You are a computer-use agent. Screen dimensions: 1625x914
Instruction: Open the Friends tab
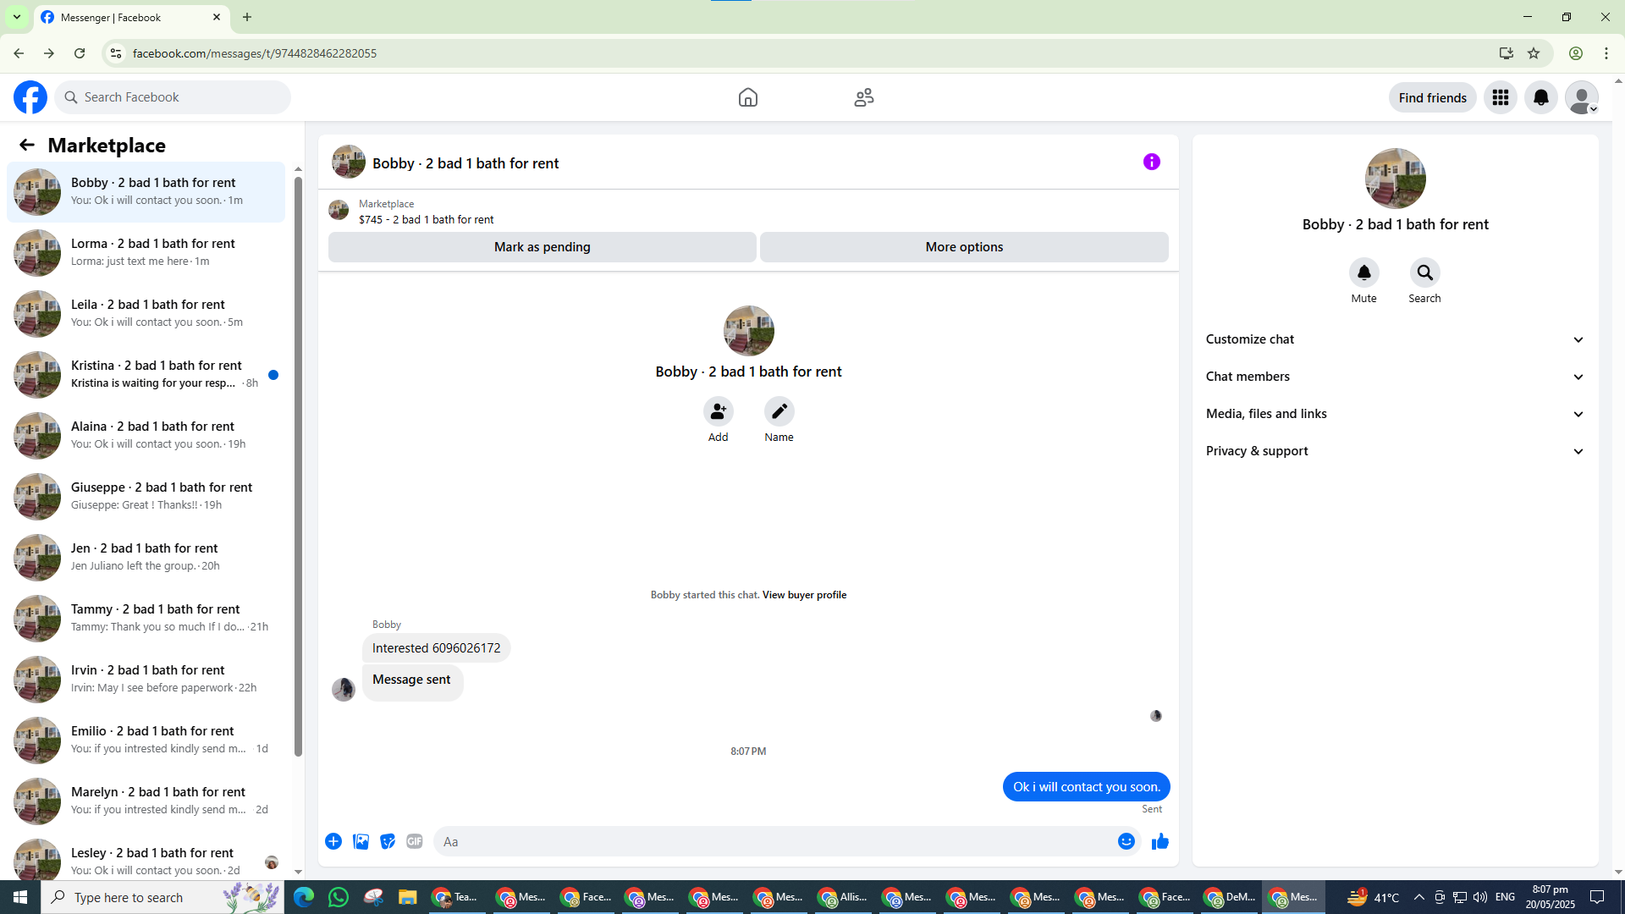tap(863, 97)
